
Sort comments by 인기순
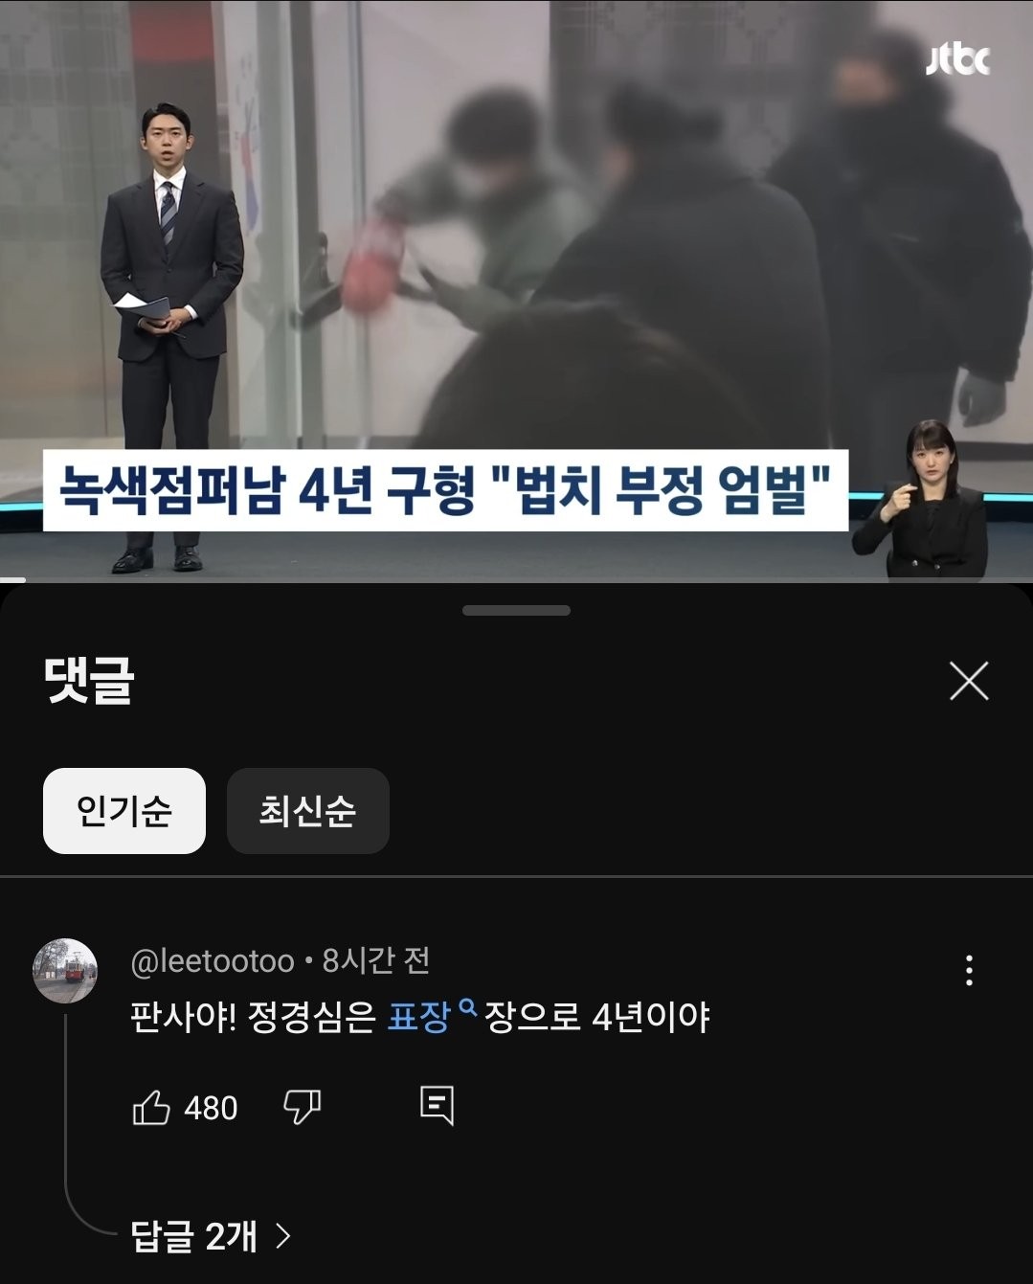click(124, 811)
